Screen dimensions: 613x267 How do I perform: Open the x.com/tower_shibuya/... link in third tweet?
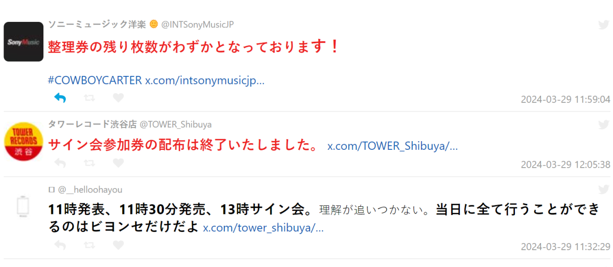264,228
